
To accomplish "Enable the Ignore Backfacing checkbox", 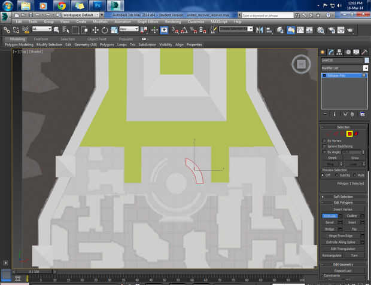I will pyautogui.click(x=324, y=146).
